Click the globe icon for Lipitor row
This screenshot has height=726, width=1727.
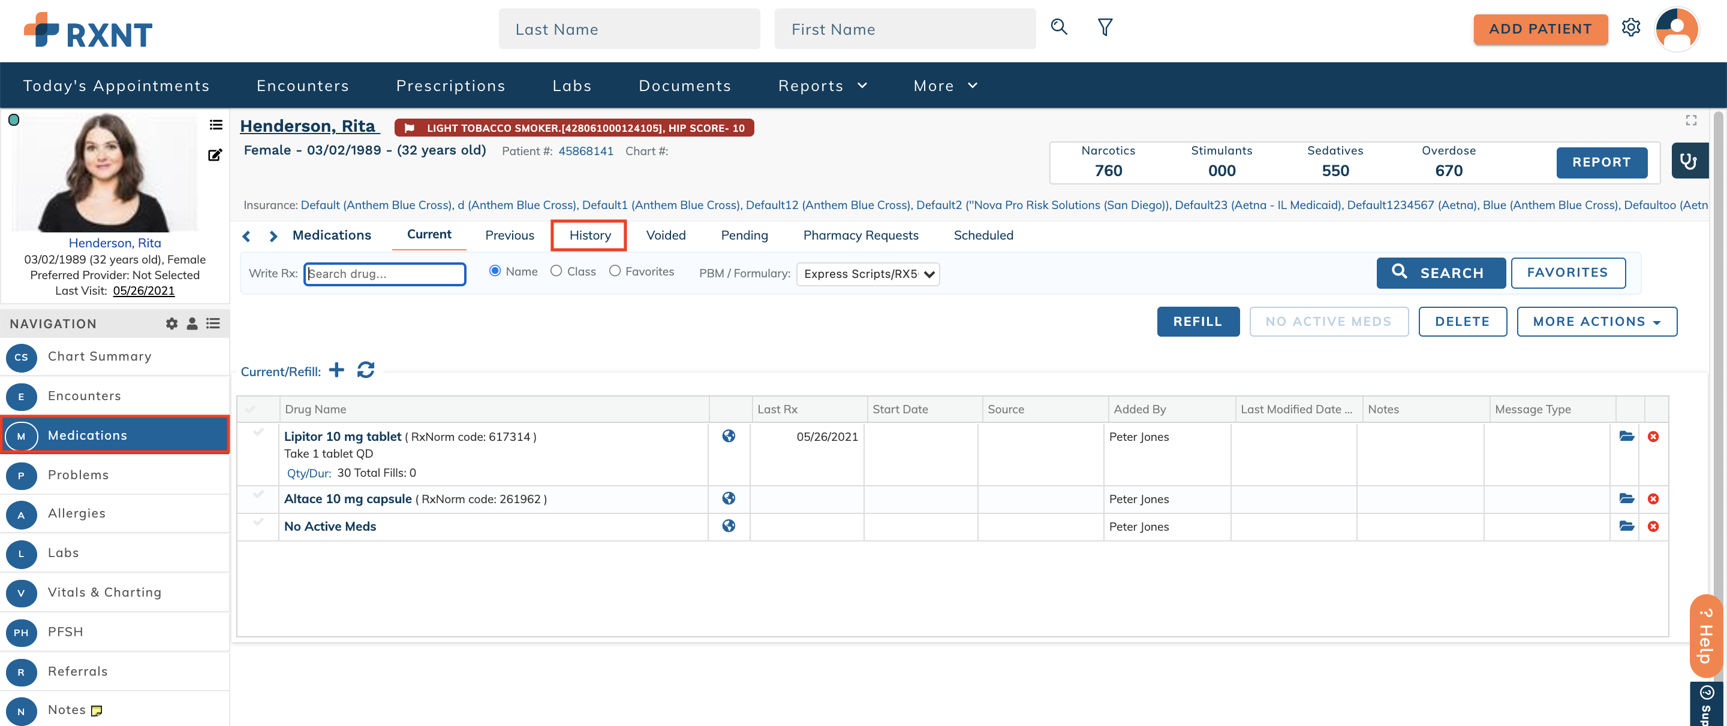tap(728, 436)
